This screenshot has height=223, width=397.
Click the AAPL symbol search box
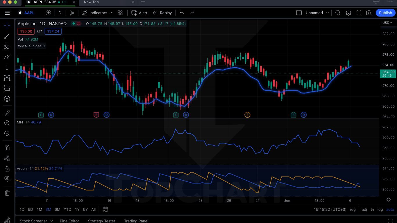coord(26,13)
